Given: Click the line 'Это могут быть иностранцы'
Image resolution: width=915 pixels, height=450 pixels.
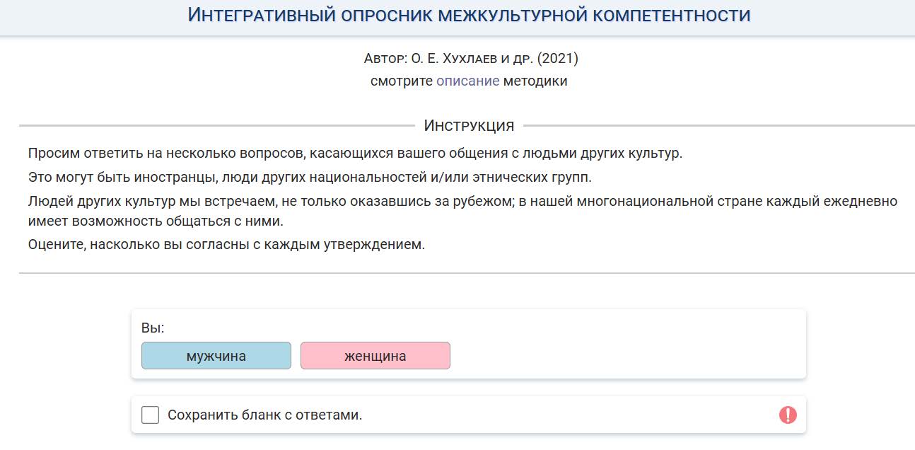Looking at the screenshot, I should pos(310,176).
